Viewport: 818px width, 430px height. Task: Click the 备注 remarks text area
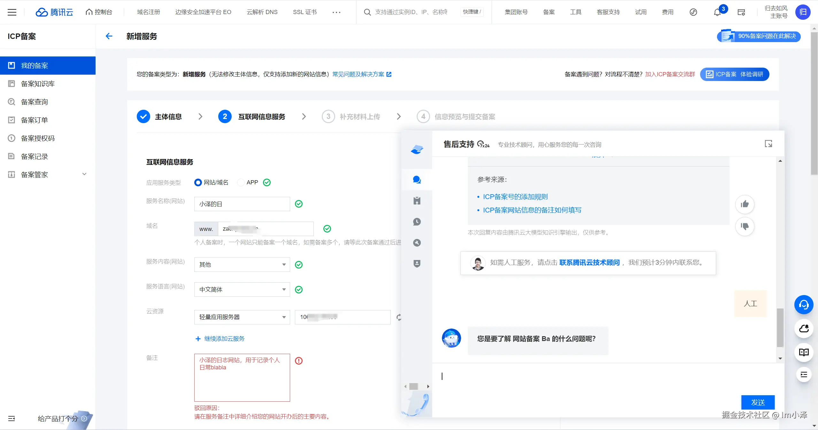pyautogui.click(x=242, y=377)
